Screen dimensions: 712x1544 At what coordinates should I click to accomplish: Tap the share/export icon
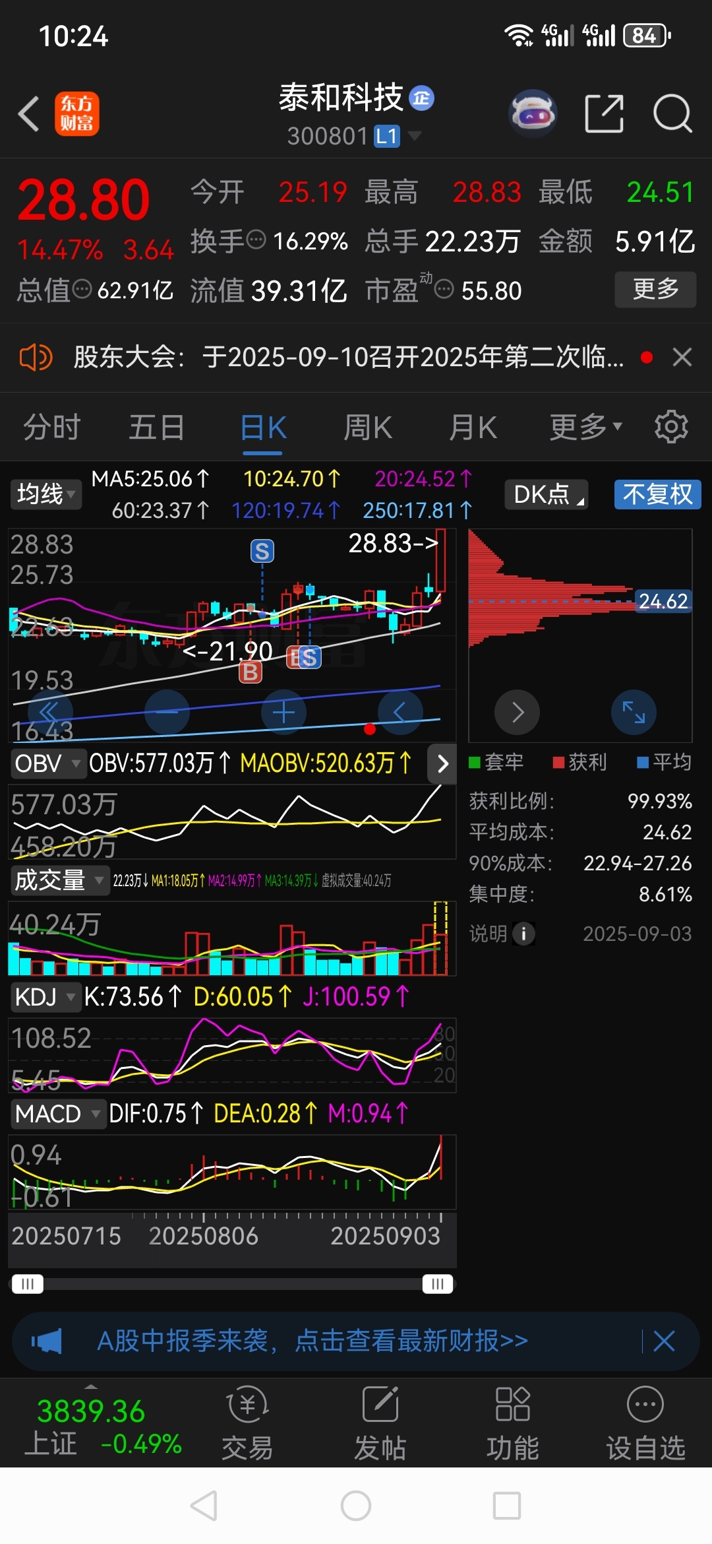[x=605, y=113]
